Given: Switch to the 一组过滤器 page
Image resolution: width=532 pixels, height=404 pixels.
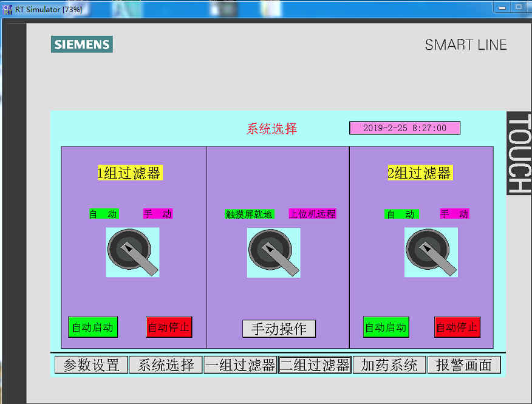Looking at the screenshot, I should click(240, 365).
